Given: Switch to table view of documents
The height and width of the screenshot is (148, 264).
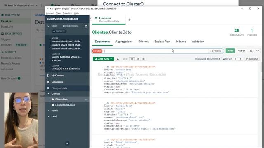Looking at the screenshot, I should [x=144, y=59].
